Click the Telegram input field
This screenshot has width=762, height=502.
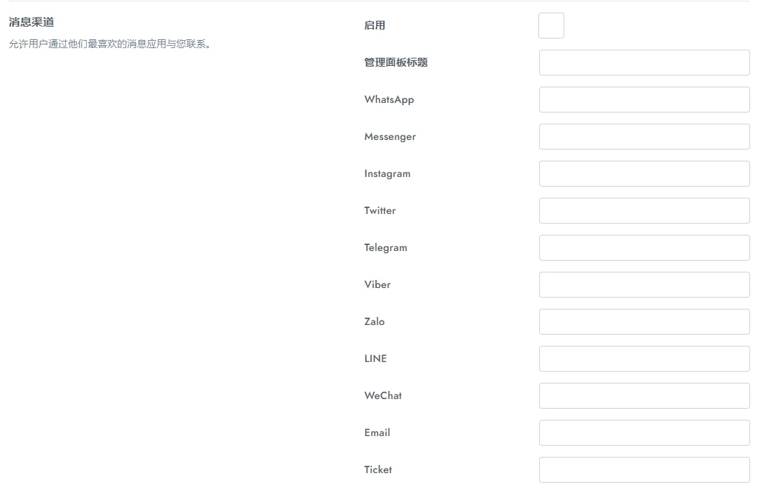(x=644, y=247)
